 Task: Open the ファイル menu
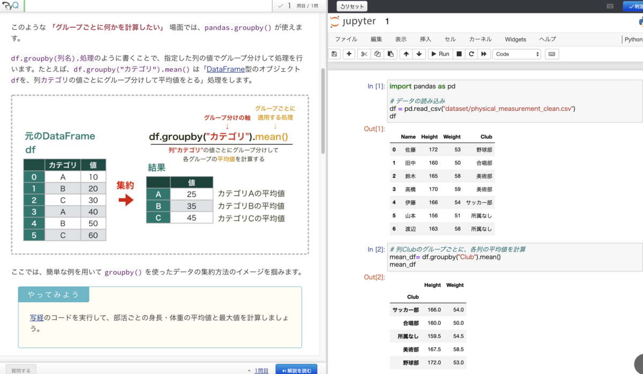point(346,39)
